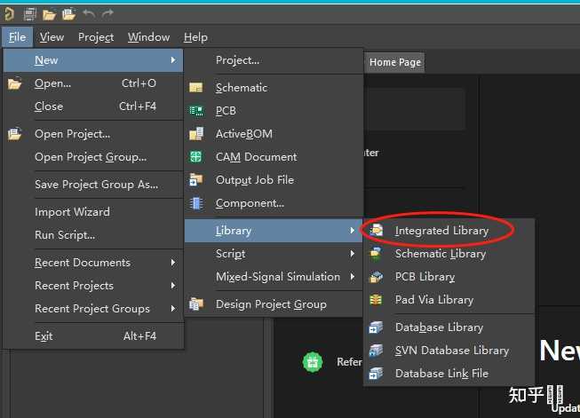
Task: Expand the Library submenu arrow
Action: click(x=352, y=230)
